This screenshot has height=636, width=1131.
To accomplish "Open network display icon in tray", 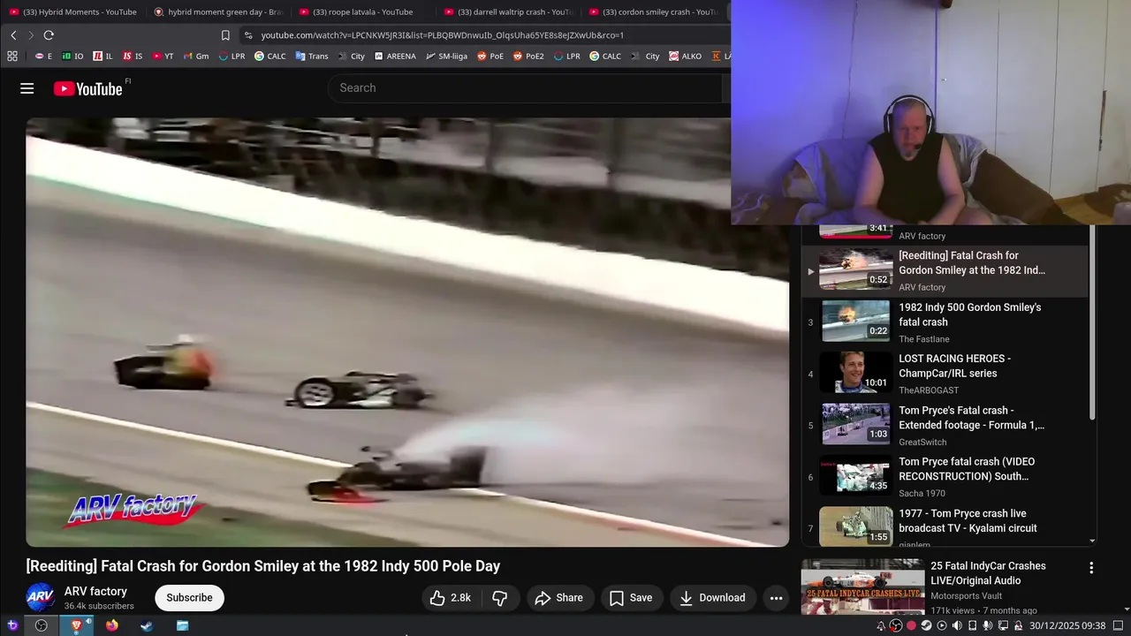I will (x=1004, y=625).
